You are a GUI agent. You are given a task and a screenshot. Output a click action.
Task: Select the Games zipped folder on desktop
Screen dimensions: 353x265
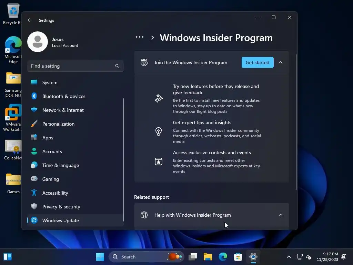tap(13, 184)
